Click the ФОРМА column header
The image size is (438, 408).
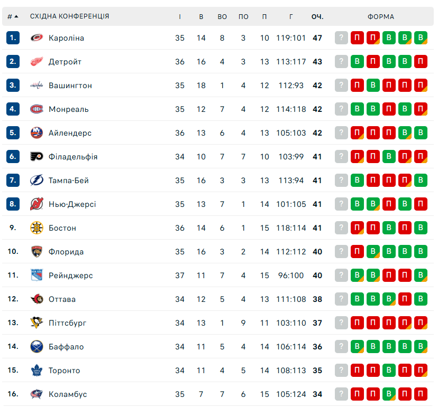(x=381, y=16)
